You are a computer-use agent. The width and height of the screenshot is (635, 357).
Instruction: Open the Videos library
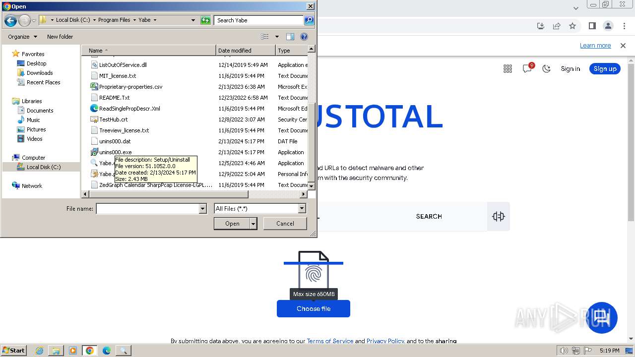click(34, 139)
